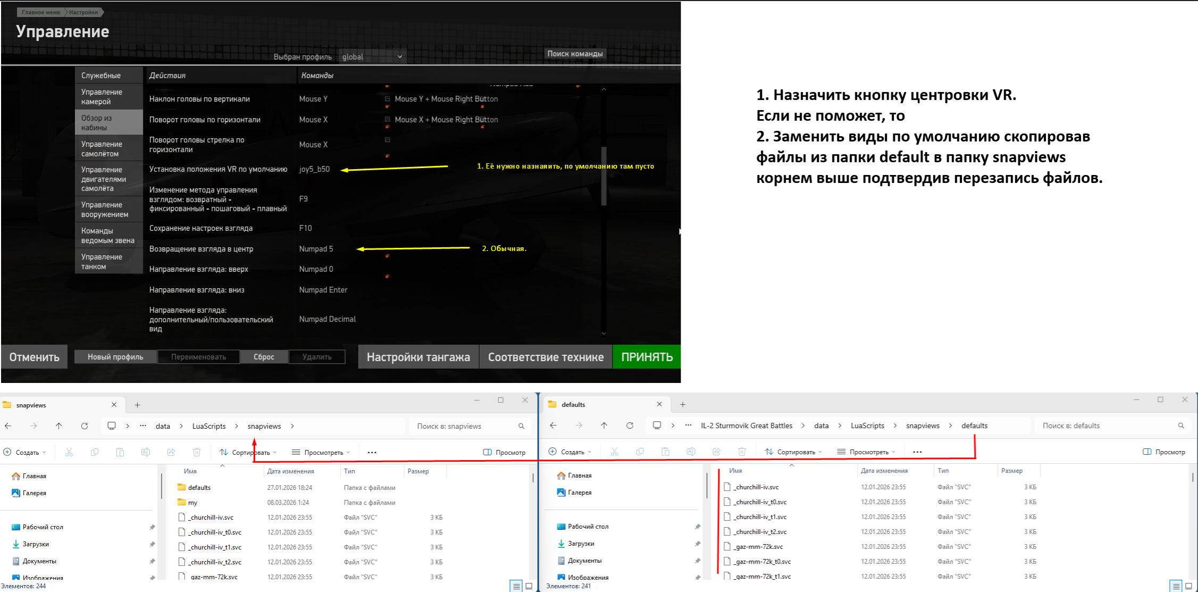Image resolution: width=1198 pixels, height=592 pixels.
Task: Click the Новый профиль button
Action: (x=115, y=357)
